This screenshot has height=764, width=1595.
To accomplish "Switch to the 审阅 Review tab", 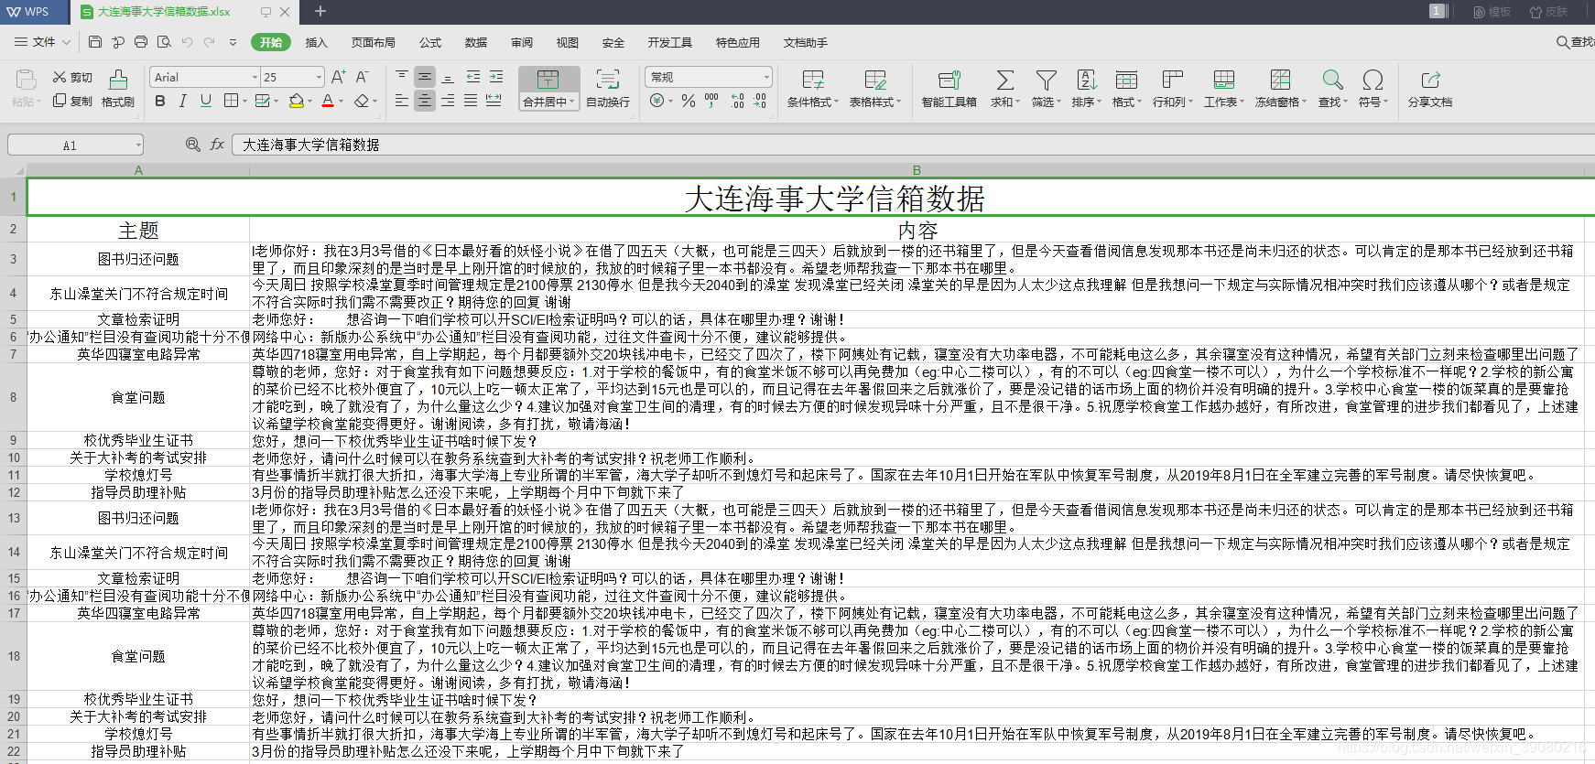I will pos(522,42).
